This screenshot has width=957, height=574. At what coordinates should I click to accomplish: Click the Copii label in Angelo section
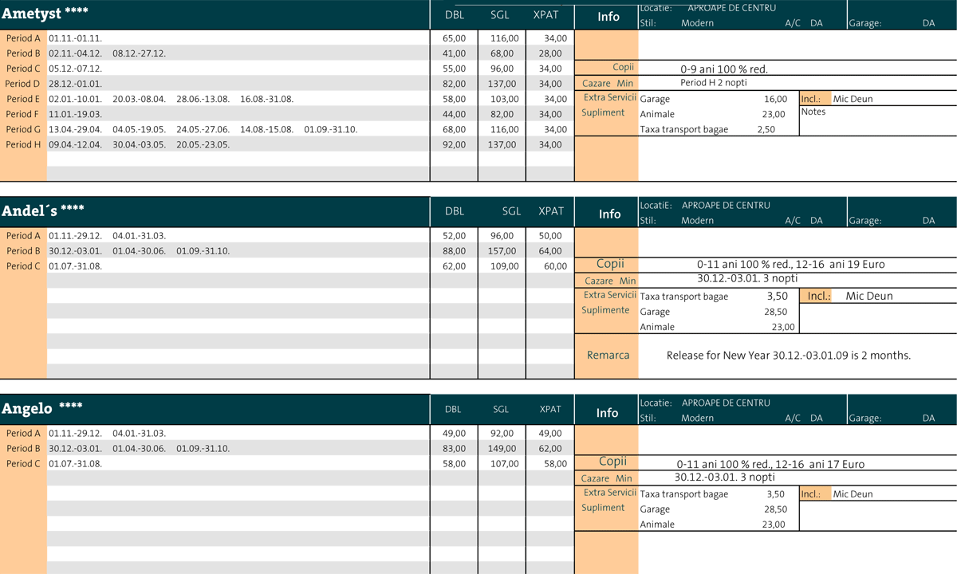(612, 462)
